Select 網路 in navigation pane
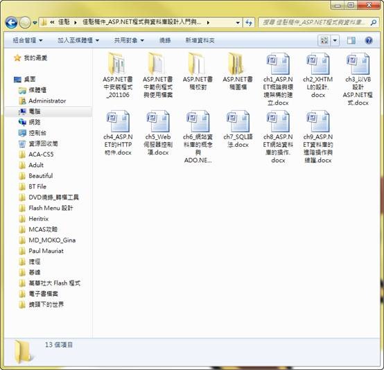 tap(29, 122)
